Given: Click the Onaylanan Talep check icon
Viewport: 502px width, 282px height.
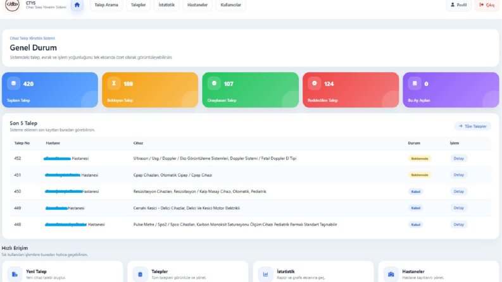Looking at the screenshot, I should 214,83.
